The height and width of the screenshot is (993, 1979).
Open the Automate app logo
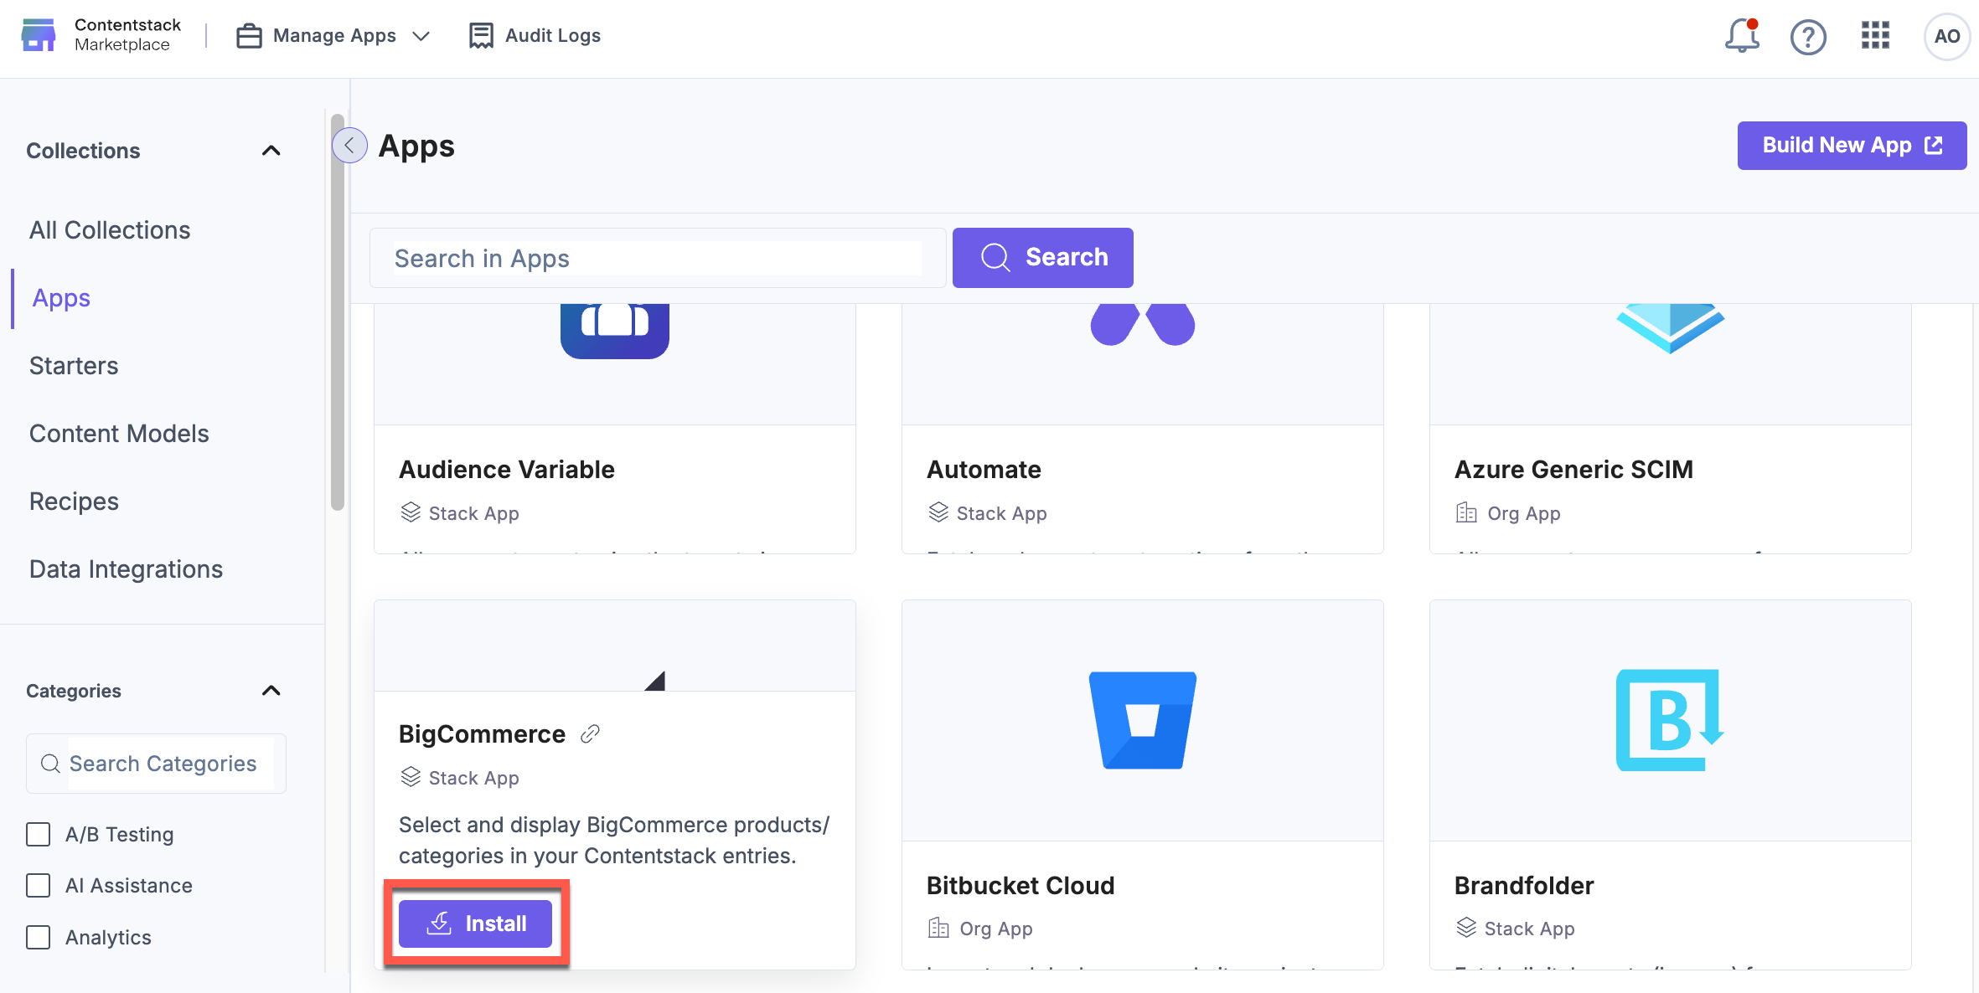point(1143,325)
